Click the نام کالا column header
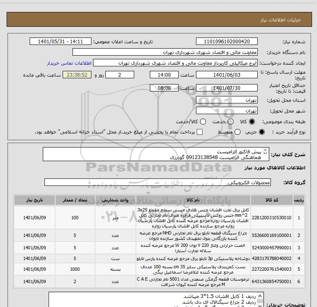The image size is (317, 307). click(x=193, y=200)
